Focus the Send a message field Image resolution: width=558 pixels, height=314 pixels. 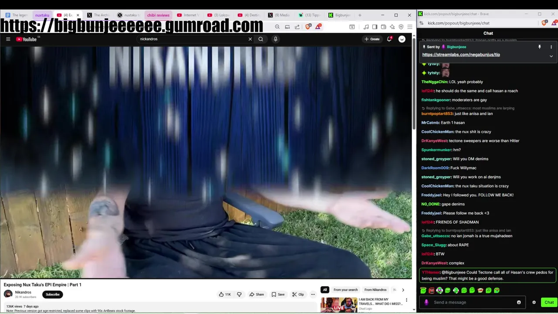[473, 302]
